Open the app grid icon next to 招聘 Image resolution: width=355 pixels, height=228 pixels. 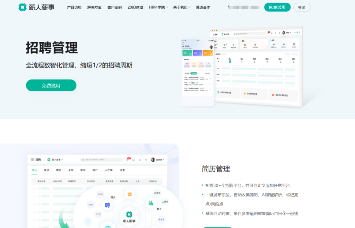33,160
